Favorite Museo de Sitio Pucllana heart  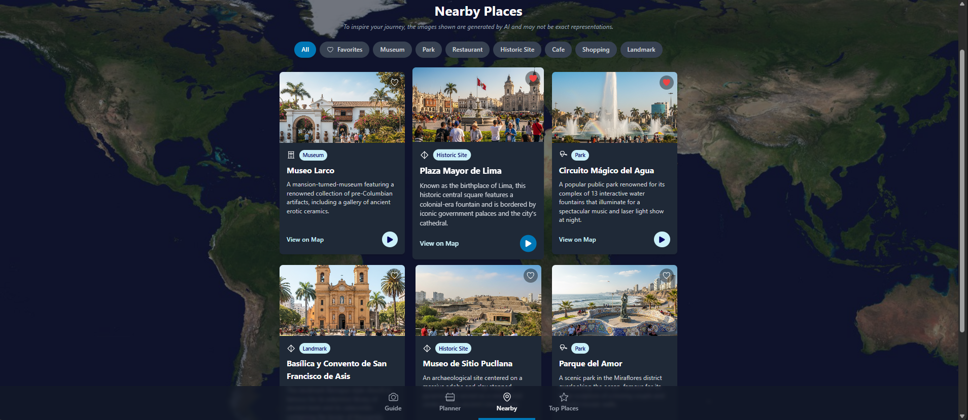point(530,276)
